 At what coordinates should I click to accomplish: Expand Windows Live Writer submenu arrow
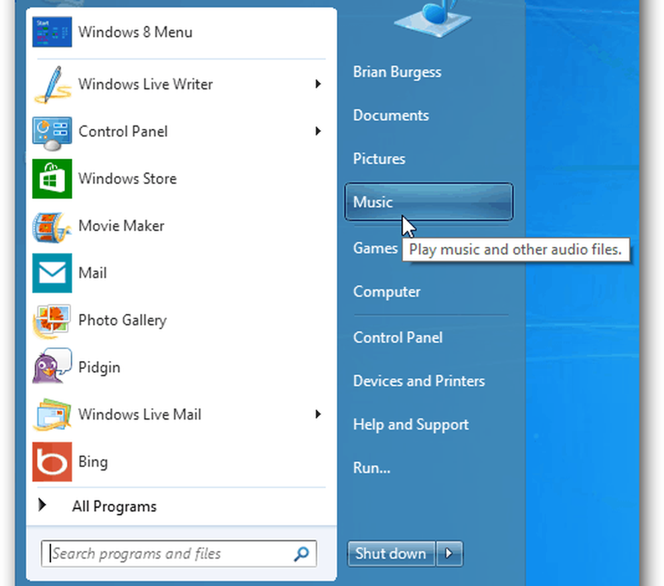click(318, 84)
